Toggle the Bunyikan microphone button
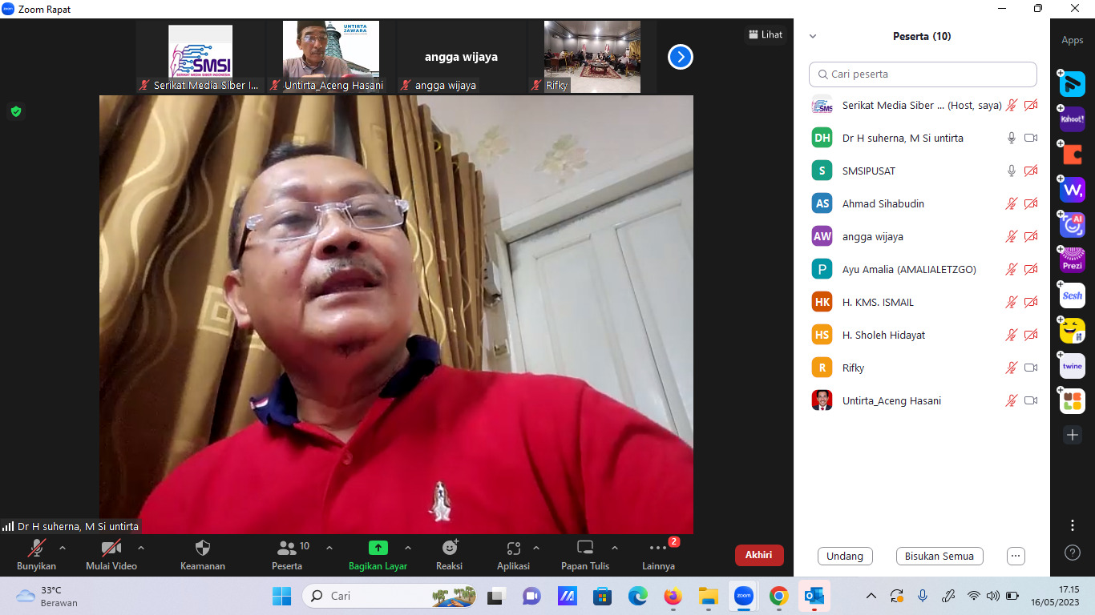 coord(37,549)
